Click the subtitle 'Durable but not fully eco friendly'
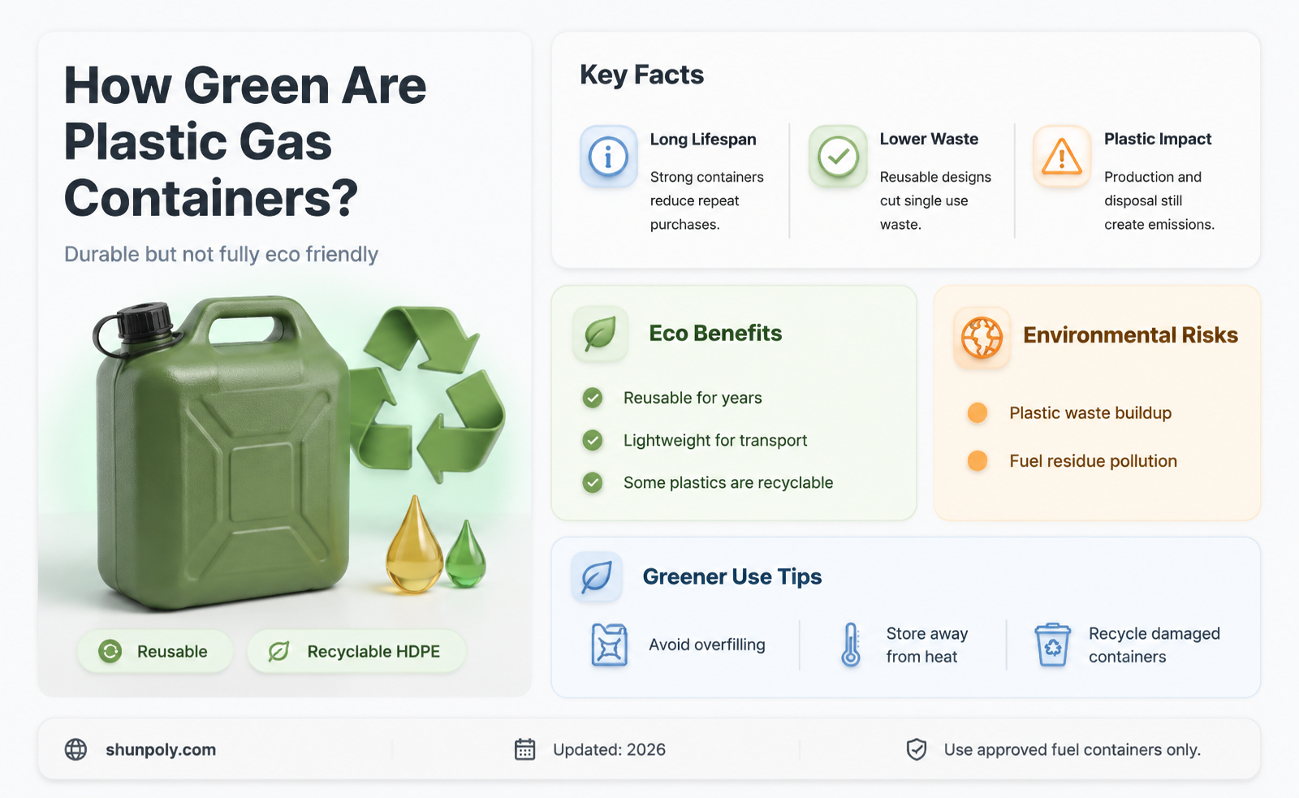 pyautogui.click(x=221, y=254)
